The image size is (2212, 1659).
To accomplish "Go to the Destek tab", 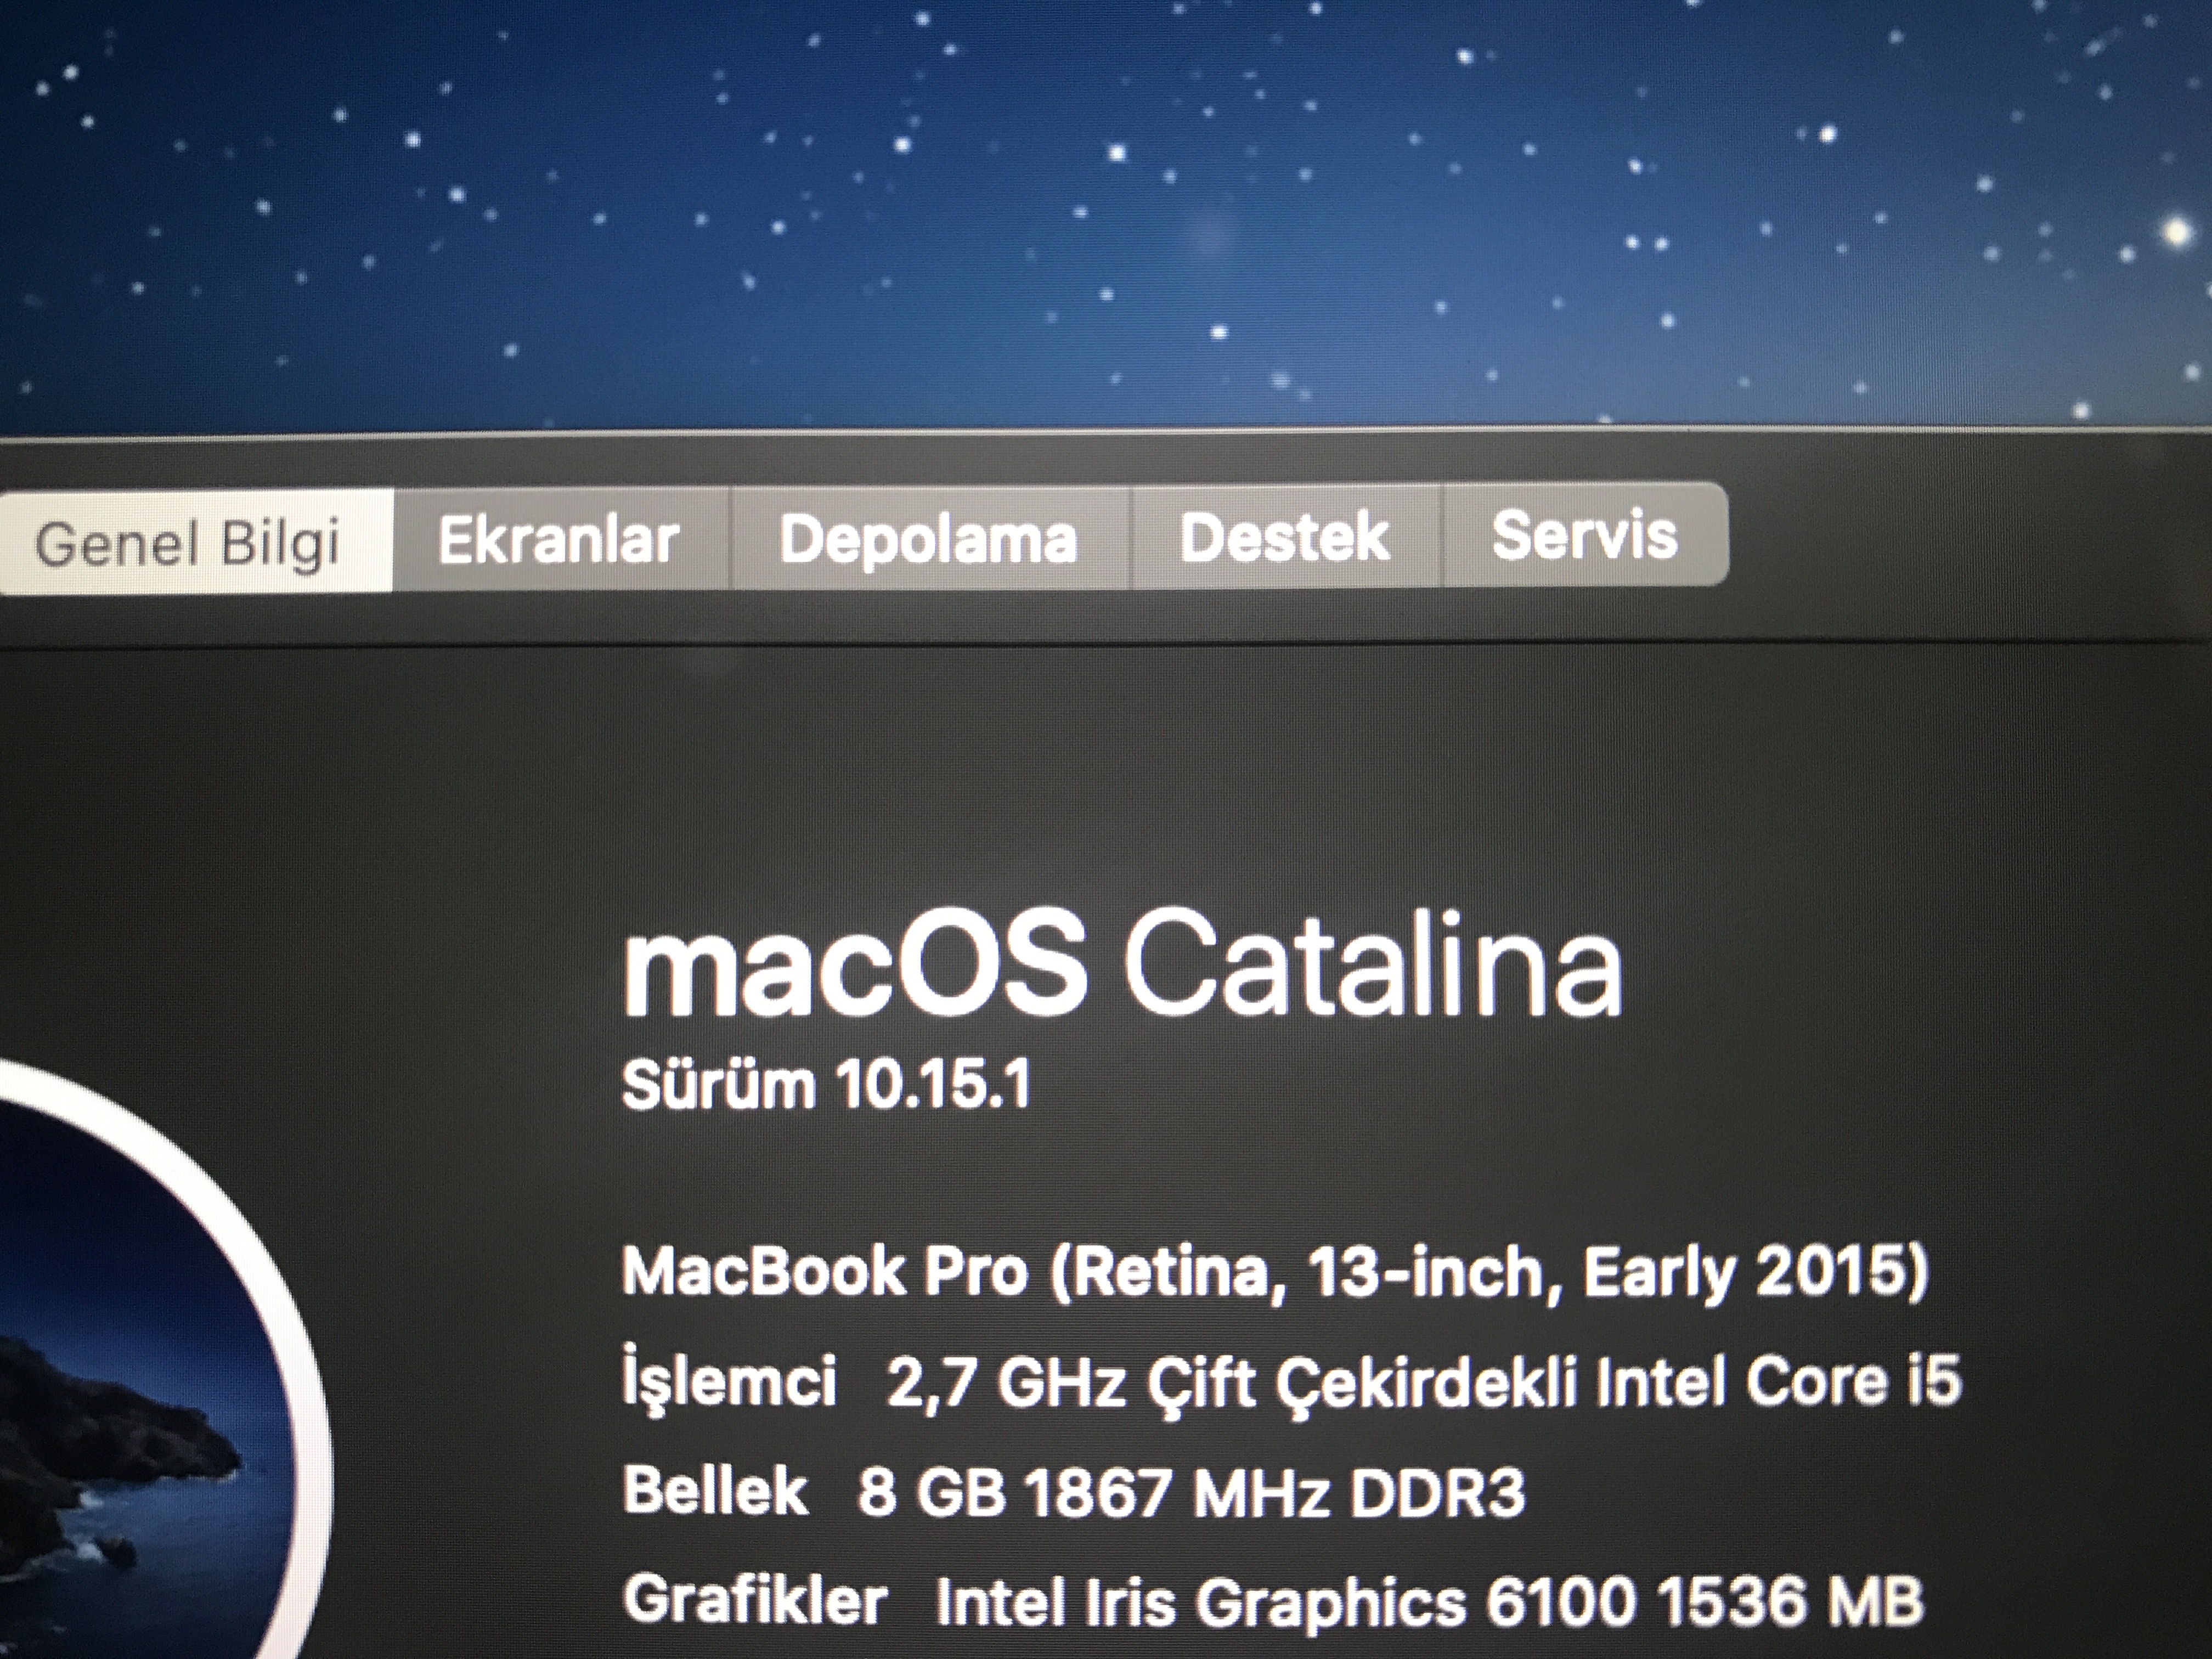I will pyautogui.click(x=1285, y=538).
